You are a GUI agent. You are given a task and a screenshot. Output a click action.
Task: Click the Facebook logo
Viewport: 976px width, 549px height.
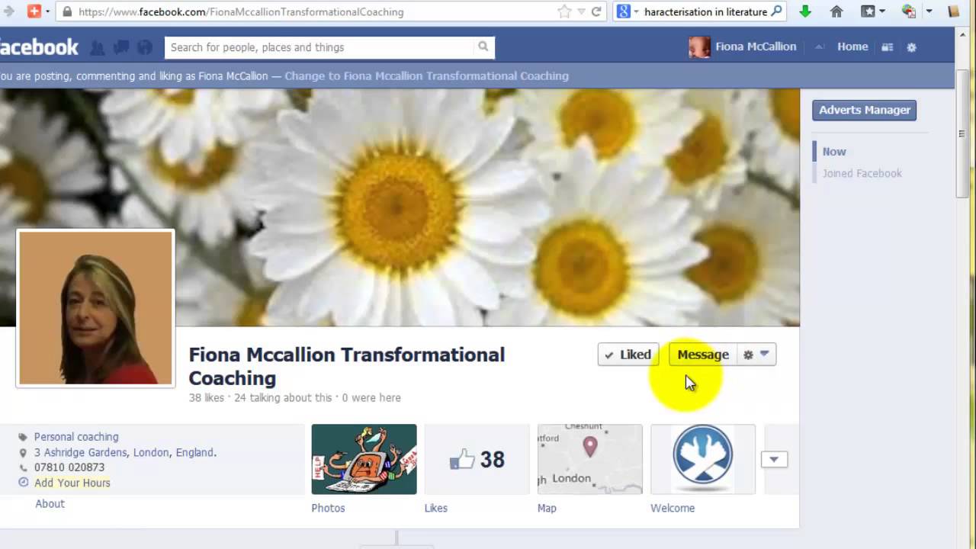[39, 47]
